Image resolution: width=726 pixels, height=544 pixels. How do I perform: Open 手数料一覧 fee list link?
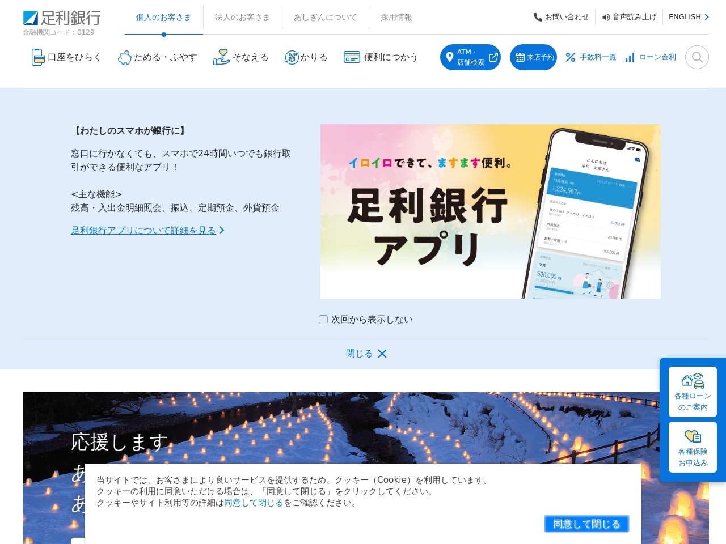tap(591, 57)
